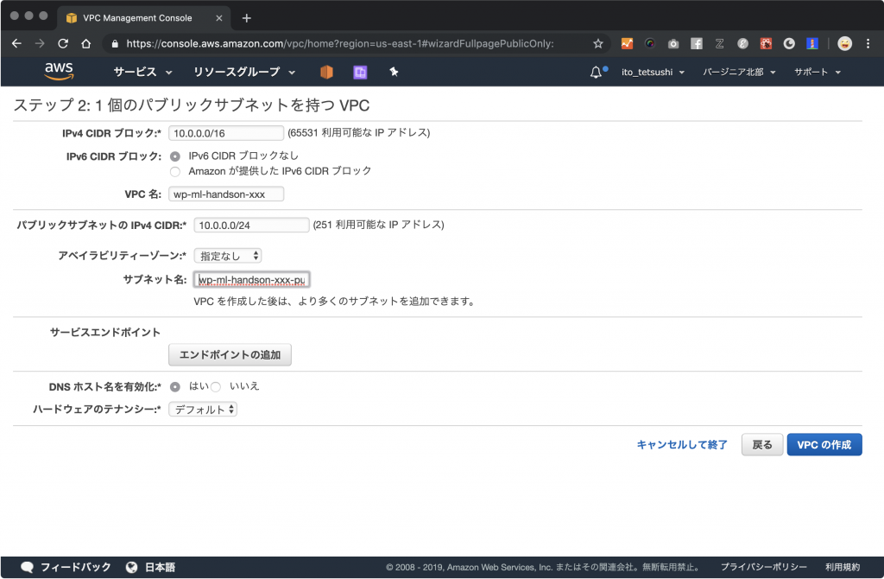Click the pin shortcut icon in AWS navbar
This screenshot has width=884, height=579.
coord(394,72)
